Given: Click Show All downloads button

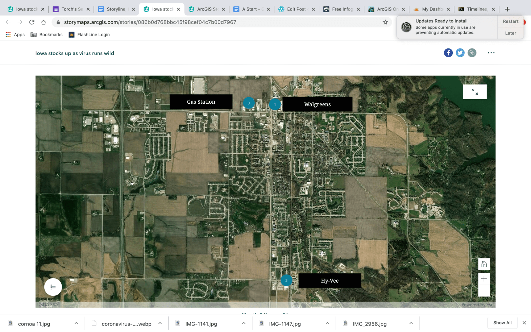Looking at the screenshot, I should click(x=502, y=323).
